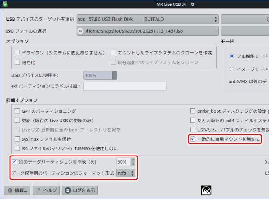Check USB/リムーバブルのチェックを無視 checkbox
Image resolution: width=269 pixels, height=199 pixels.
coord(193,130)
